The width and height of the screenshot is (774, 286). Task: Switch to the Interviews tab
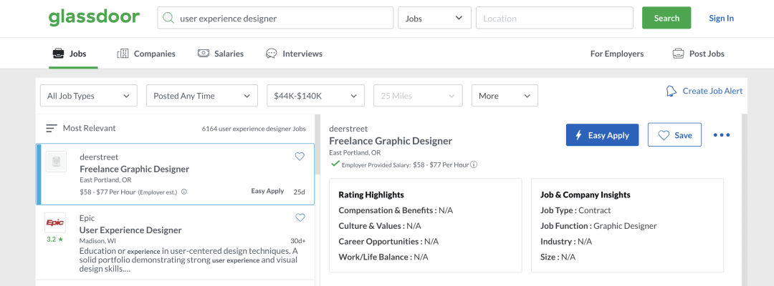click(x=294, y=54)
